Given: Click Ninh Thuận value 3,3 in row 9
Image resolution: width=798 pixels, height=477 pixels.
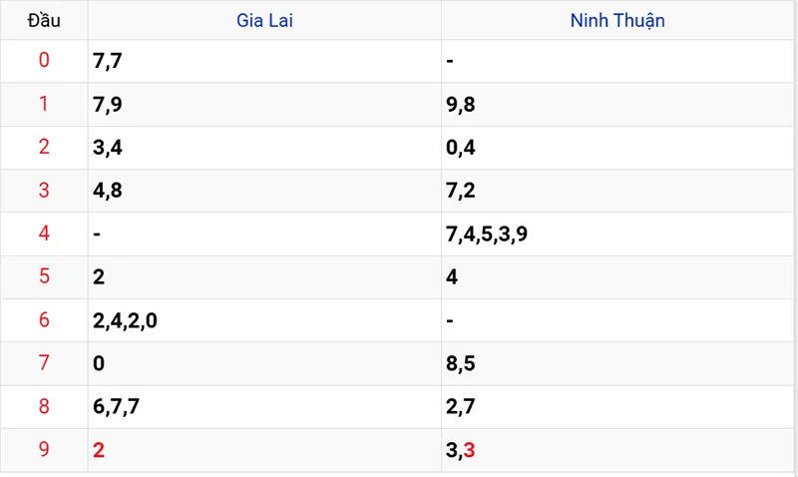Looking at the screenshot, I should point(461,450).
